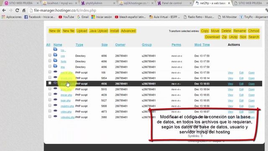Click the Upload button
The width and height of the screenshot is (268, 151).
click(x=82, y=31)
